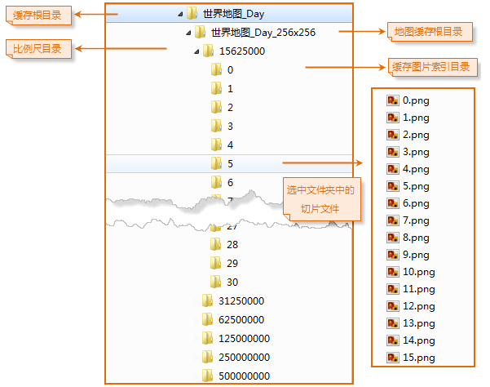Image resolution: width=490 pixels, height=387 pixels.
Task: Select the 62500000 folder label
Action: click(241, 320)
